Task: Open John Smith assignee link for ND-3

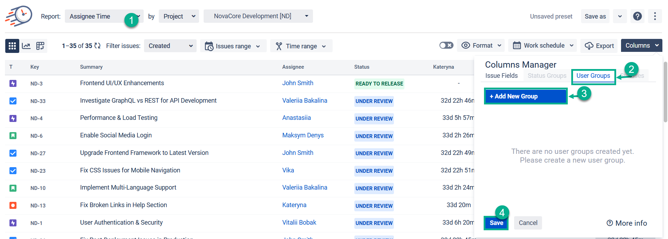Action: tap(298, 83)
